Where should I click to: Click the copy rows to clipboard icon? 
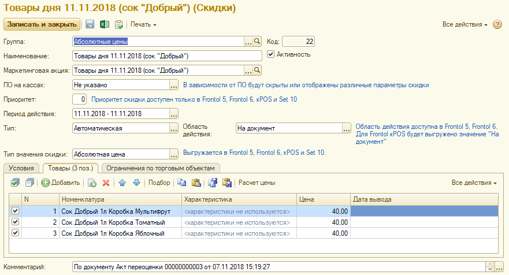coord(182,183)
